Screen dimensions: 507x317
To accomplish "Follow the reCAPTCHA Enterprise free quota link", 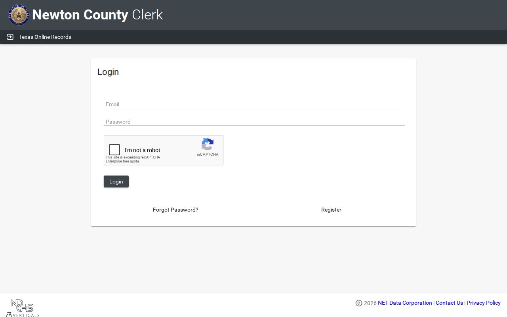I will pyautogui.click(x=133, y=159).
